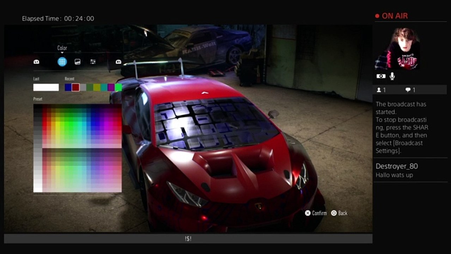This screenshot has width=451, height=254.
Task: Click the camera icon under the webcam
Action: (x=381, y=76)
